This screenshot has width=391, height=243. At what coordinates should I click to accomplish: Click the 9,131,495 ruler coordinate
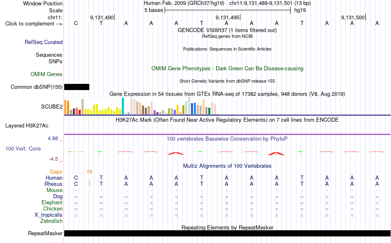point(228,17)
